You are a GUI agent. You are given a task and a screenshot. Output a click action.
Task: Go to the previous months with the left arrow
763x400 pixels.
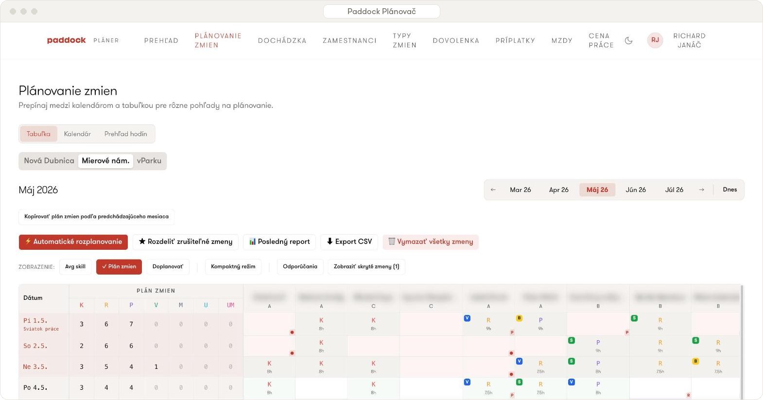coord(493,190)
